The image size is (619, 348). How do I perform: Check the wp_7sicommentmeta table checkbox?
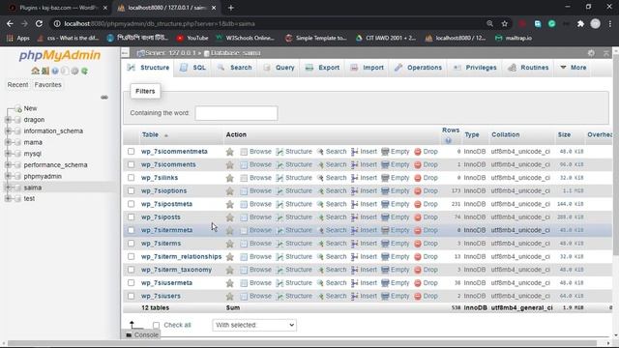point(132,152)
